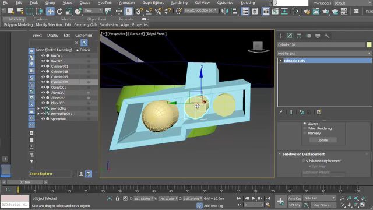
Task: Select the Move tool in toolbar
Action: (50, 11)
